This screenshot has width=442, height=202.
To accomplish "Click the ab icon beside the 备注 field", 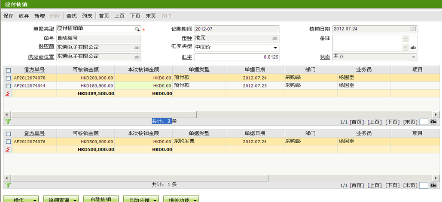I will 413,48.
